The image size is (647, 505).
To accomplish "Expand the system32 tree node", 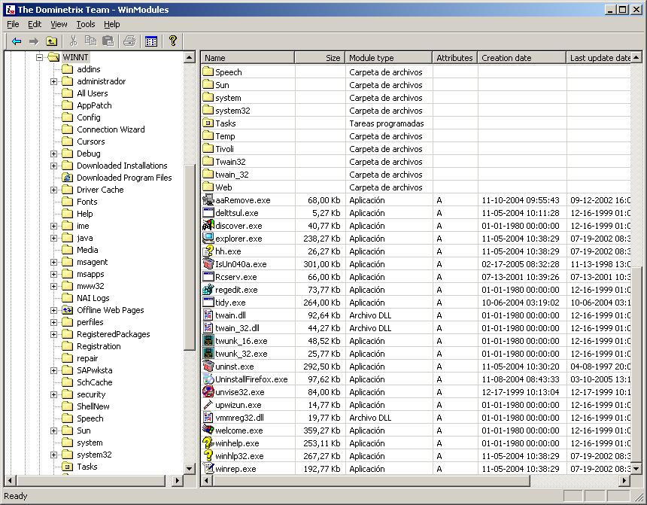I will 53,455.
